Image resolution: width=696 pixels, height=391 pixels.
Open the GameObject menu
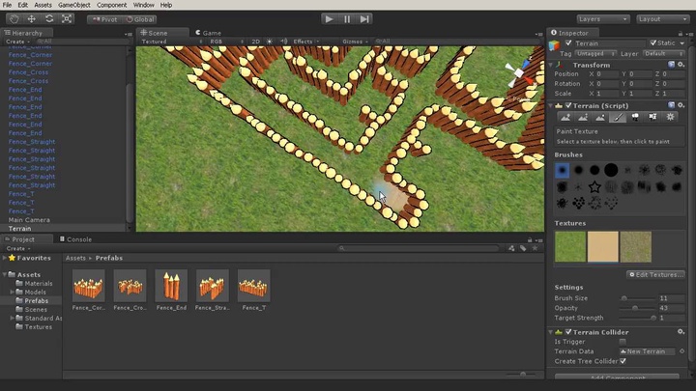[73, 5]
